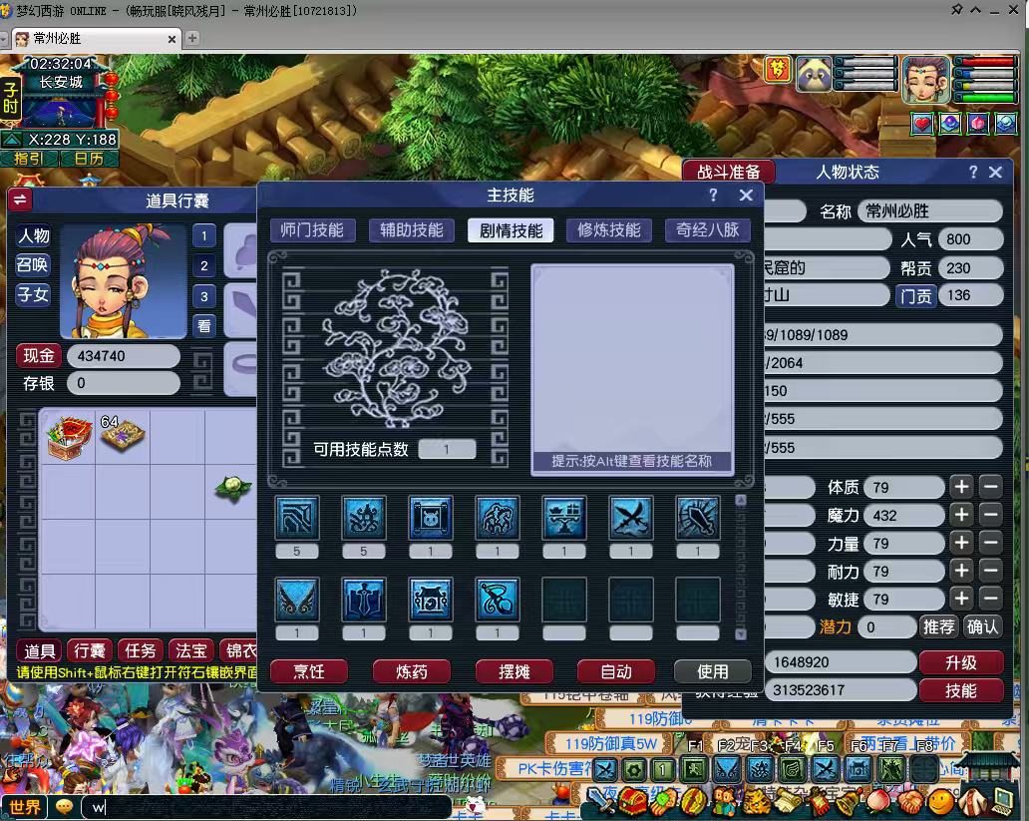Click the 世界 chat channel button
The height and width of the screenshot is (821, 1029).
(x=24, y=807)
